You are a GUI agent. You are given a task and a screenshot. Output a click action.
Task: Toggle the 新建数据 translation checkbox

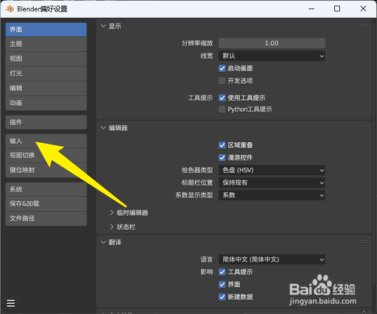(222, 297)
